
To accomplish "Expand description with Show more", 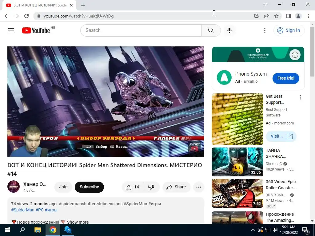I will point(78,222).
